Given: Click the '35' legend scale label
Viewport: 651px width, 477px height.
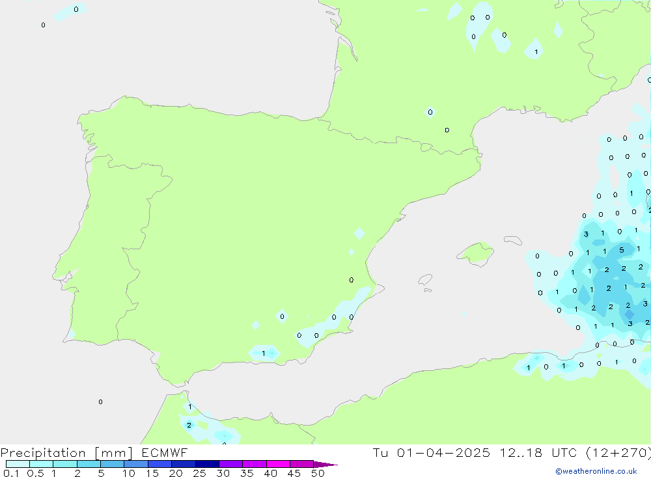Looking at the screenshot, I should point(247,473).
